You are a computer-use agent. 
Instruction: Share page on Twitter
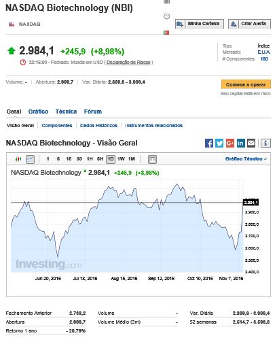(x=219, y=143)
